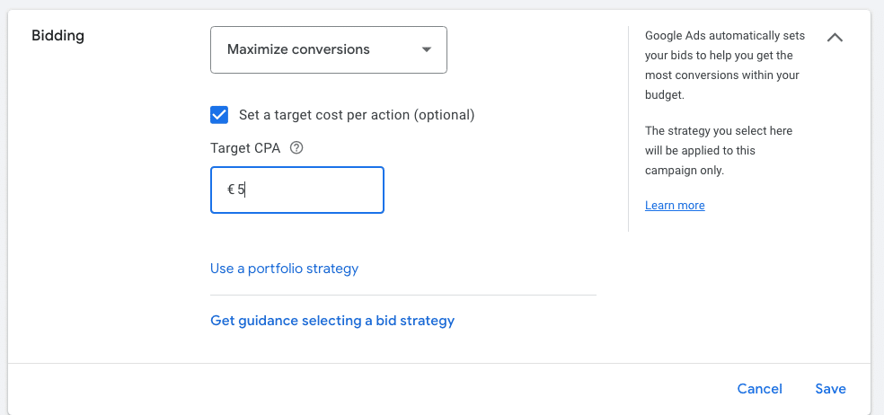The width and height of the screenshot is (884, 415).
Task: Follow the Learn more link
Action: [675, 206]
